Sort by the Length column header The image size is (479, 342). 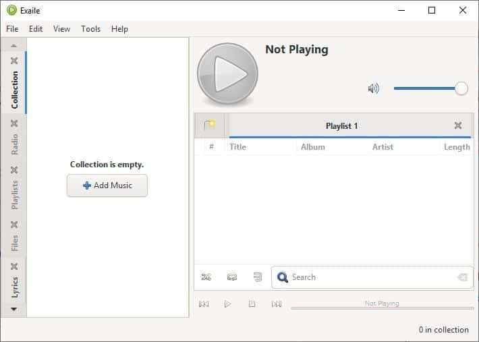457,147
